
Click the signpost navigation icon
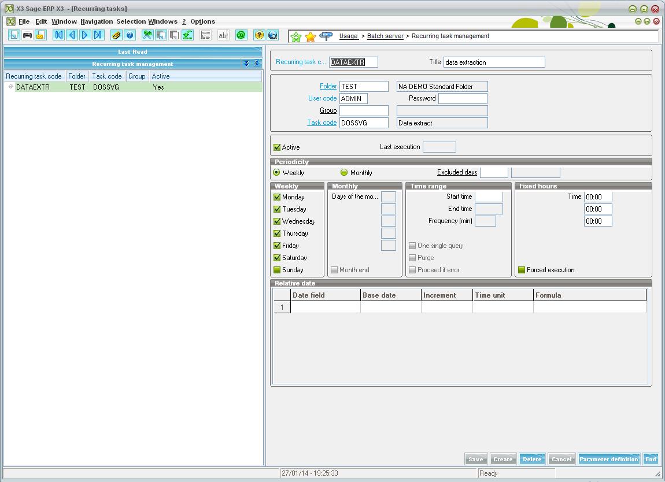point(326,36)
